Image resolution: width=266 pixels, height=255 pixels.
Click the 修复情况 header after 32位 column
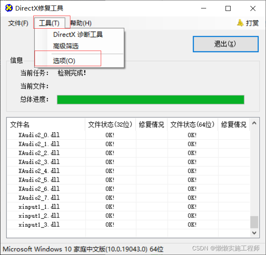click(x=151, y=124)
